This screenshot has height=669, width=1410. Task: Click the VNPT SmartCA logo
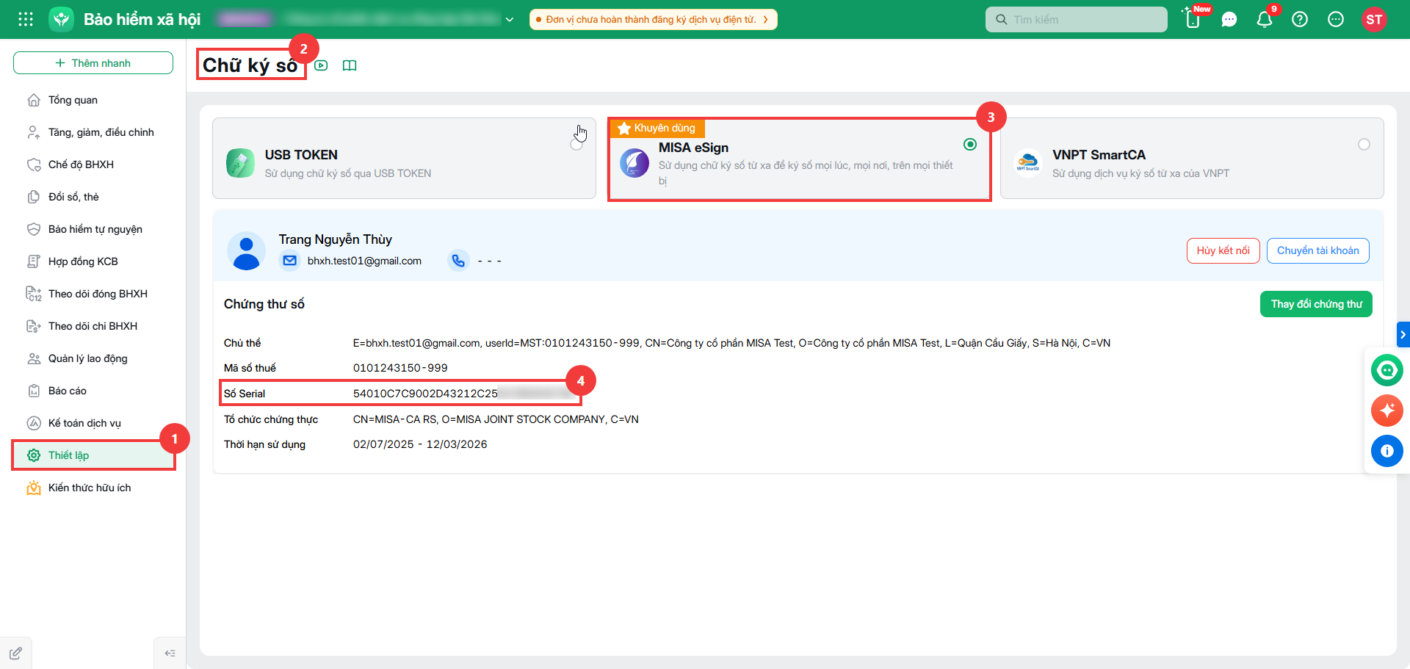pyautogui.click(x=1028, y=163)
